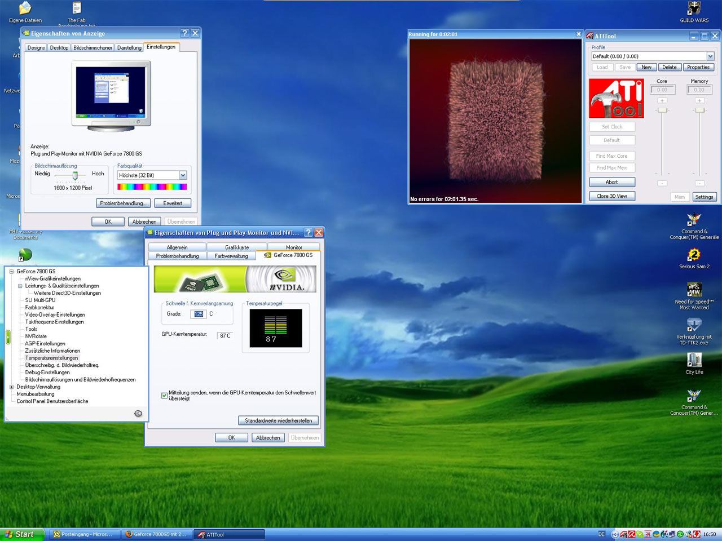Select nView-Grafikeinstellungen tree item
The height and width of the screenshot is (541, 722).
pyautogui.click(x=53, y=278)
